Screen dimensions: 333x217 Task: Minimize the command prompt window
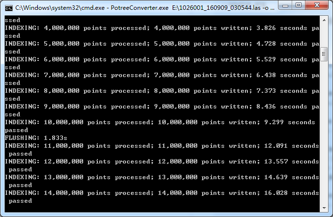point(285,5)
